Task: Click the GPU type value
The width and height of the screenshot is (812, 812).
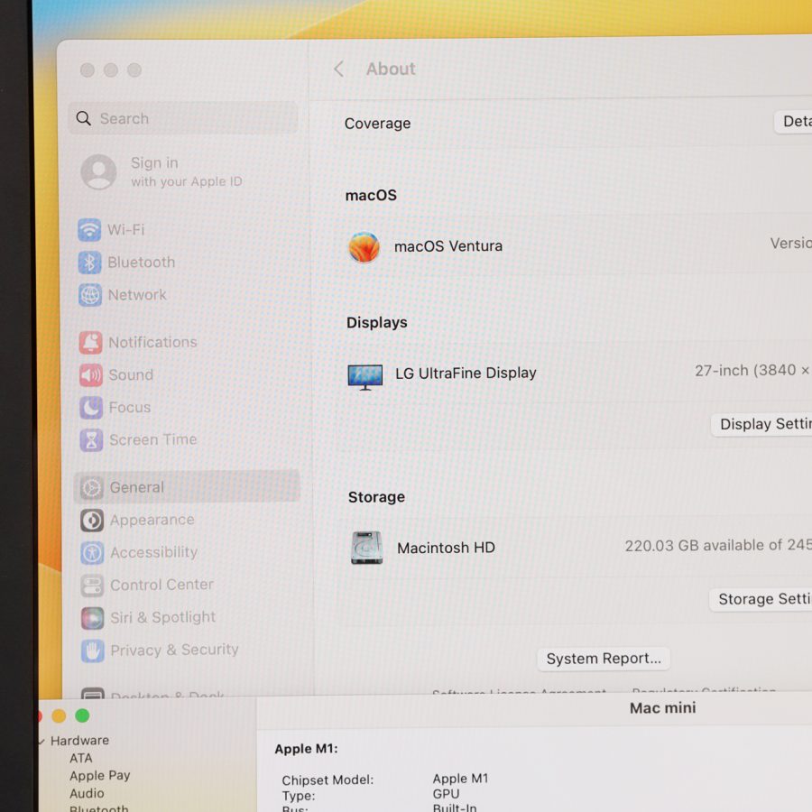Action: click(x=446, y=794)
